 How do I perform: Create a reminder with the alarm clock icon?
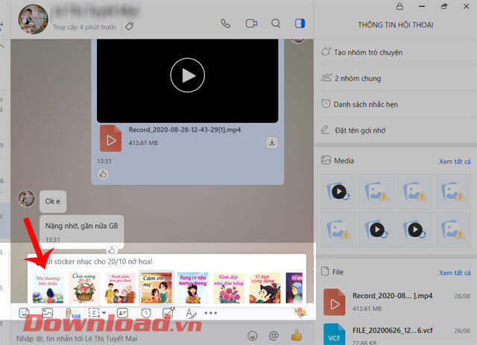pos(146,313)
